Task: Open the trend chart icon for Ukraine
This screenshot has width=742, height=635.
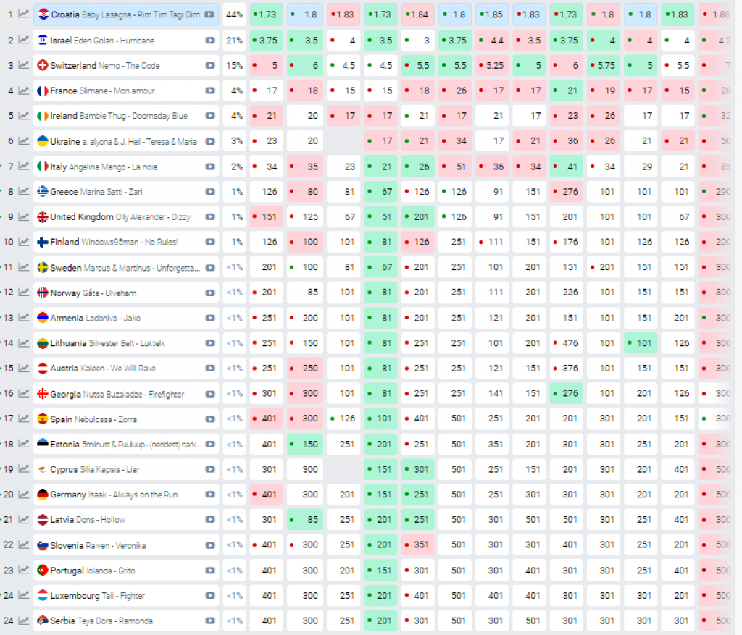Action: pyautogui.click(x=24, y=141)
